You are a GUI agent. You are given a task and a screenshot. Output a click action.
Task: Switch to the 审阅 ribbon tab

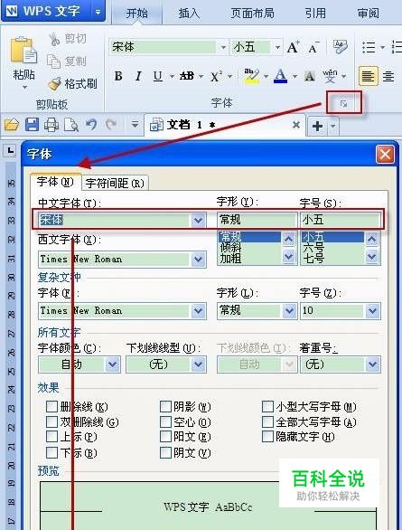pos(369,14)
